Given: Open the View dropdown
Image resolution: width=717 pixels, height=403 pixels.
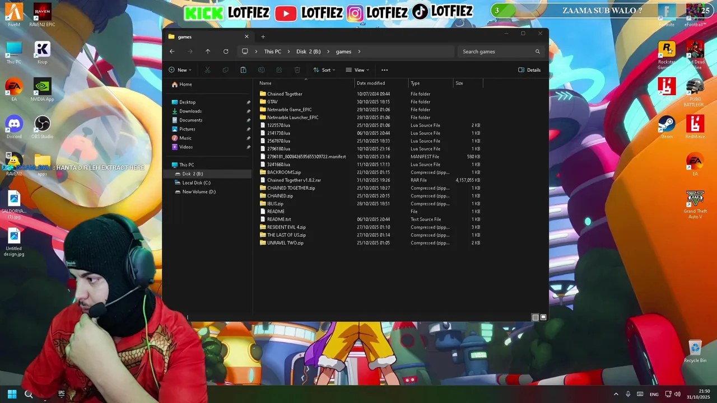Looking at the screenshot, I should (x=357, y=70).
